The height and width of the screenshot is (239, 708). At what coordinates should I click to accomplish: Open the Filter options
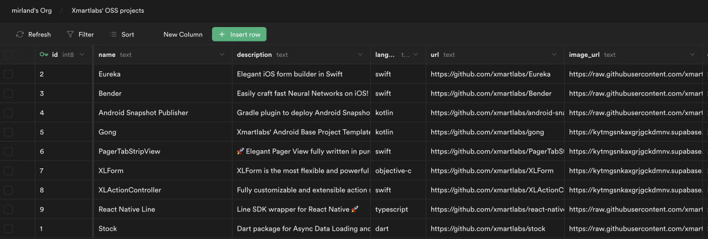point(80,34)
